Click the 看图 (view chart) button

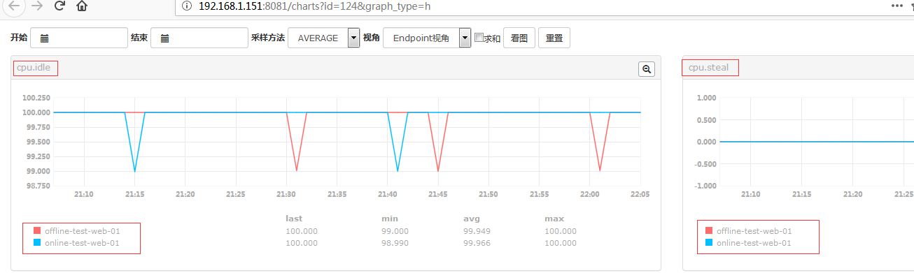519,38
